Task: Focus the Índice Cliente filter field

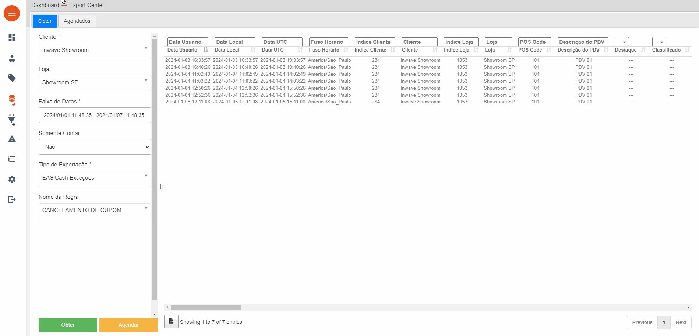Action: tap(375, 42)
